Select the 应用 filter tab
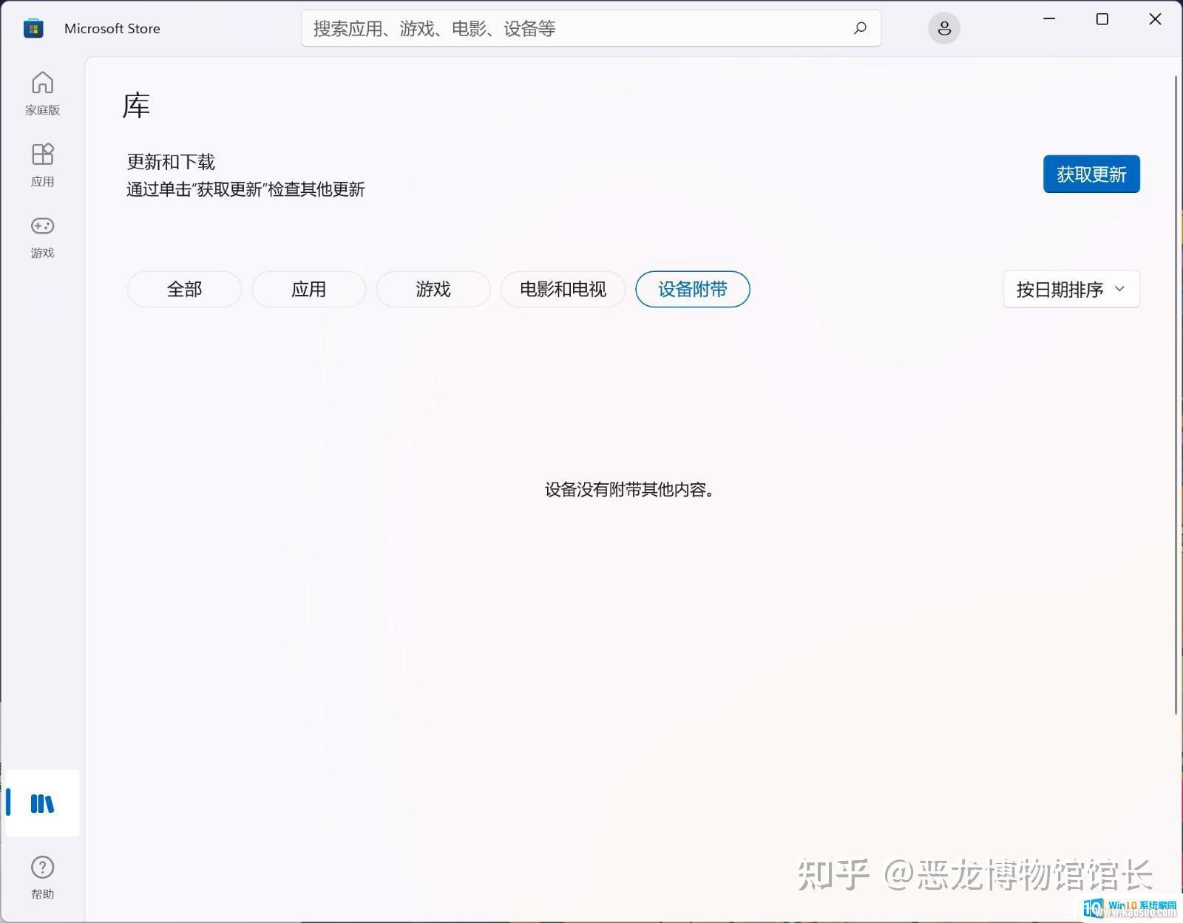1183x923 pixels. [308, 289]
